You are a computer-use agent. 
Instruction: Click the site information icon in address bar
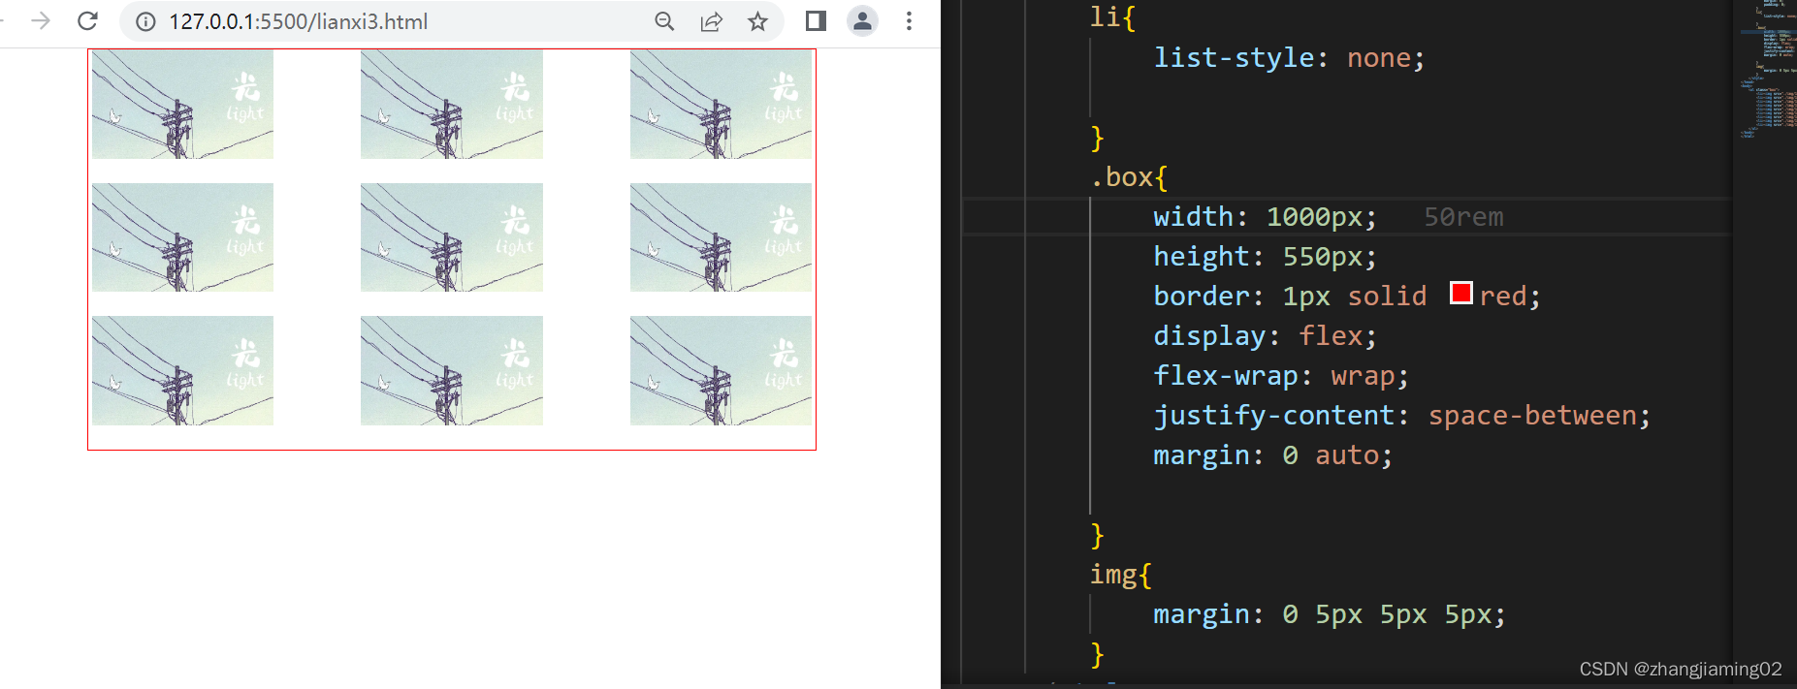(145, 21)
